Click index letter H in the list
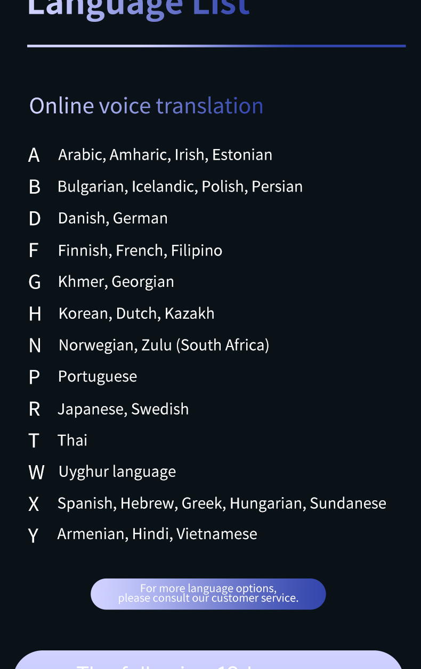 pos(35,313)
